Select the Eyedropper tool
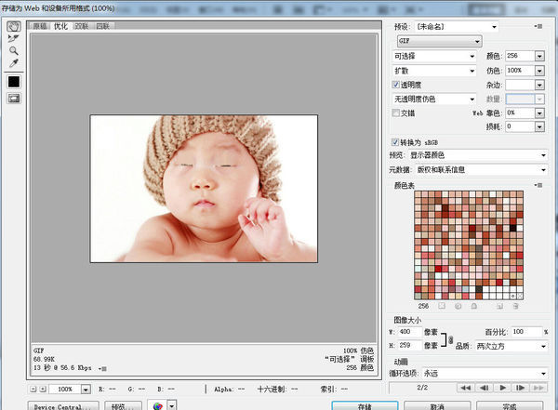 coord(15,64)
